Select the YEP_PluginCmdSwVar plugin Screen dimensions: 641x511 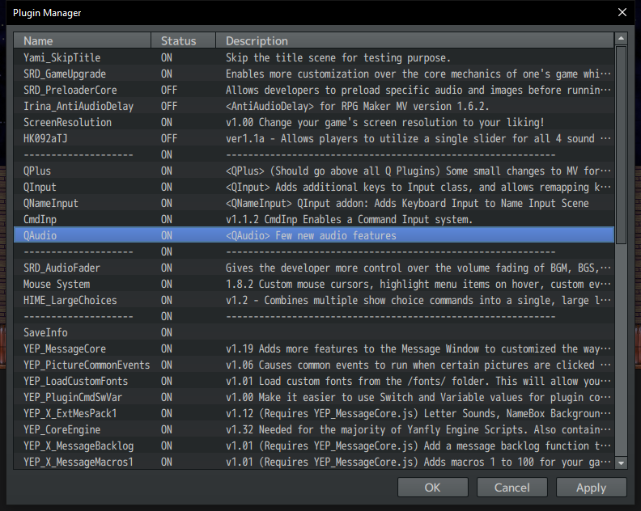(x=313, y=397)
